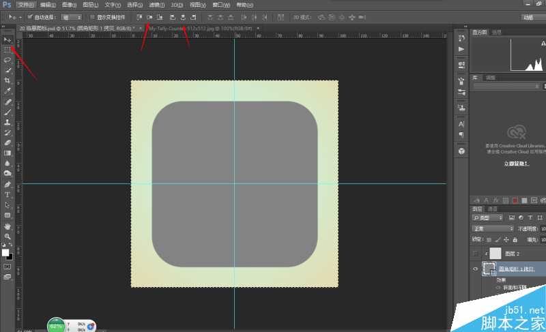
Task: Activate the Zoom tool
Action: (8, 236)
